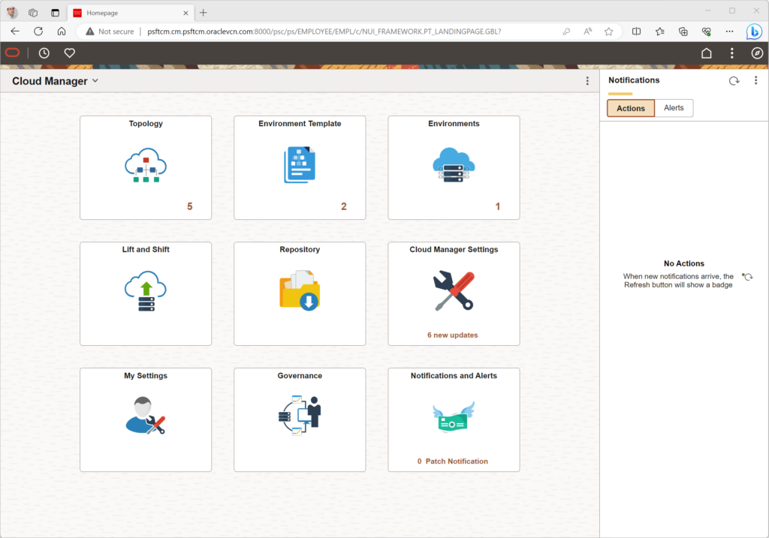Go to the PeopleSoft Home icon

tap(706, 53)
